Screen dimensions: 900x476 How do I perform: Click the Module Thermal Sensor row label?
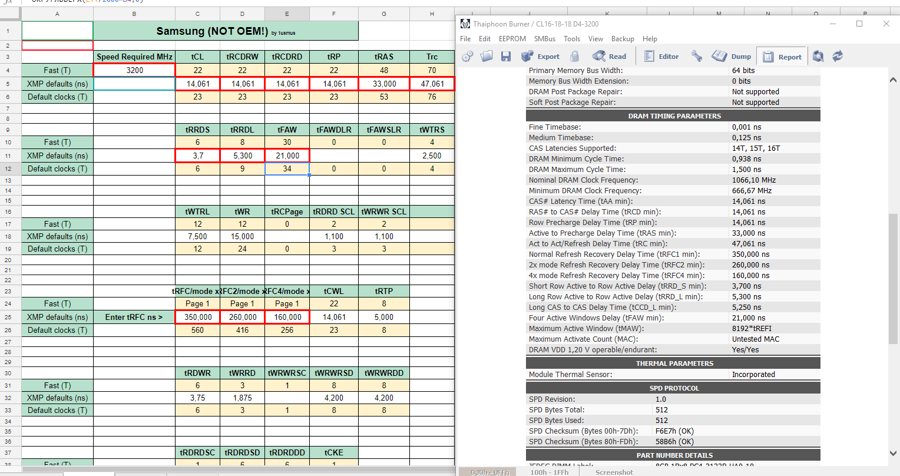click(570, 375)
